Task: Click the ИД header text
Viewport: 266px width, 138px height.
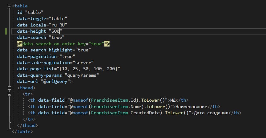Action: 173,100
